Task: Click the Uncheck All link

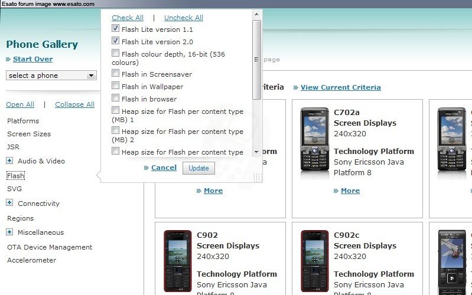Action: [x=184, y=18]
